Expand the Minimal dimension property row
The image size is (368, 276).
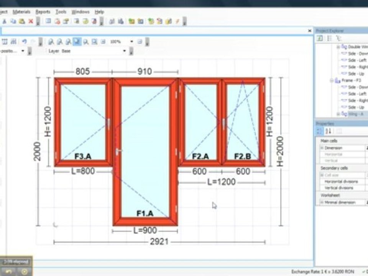point(322,202)
